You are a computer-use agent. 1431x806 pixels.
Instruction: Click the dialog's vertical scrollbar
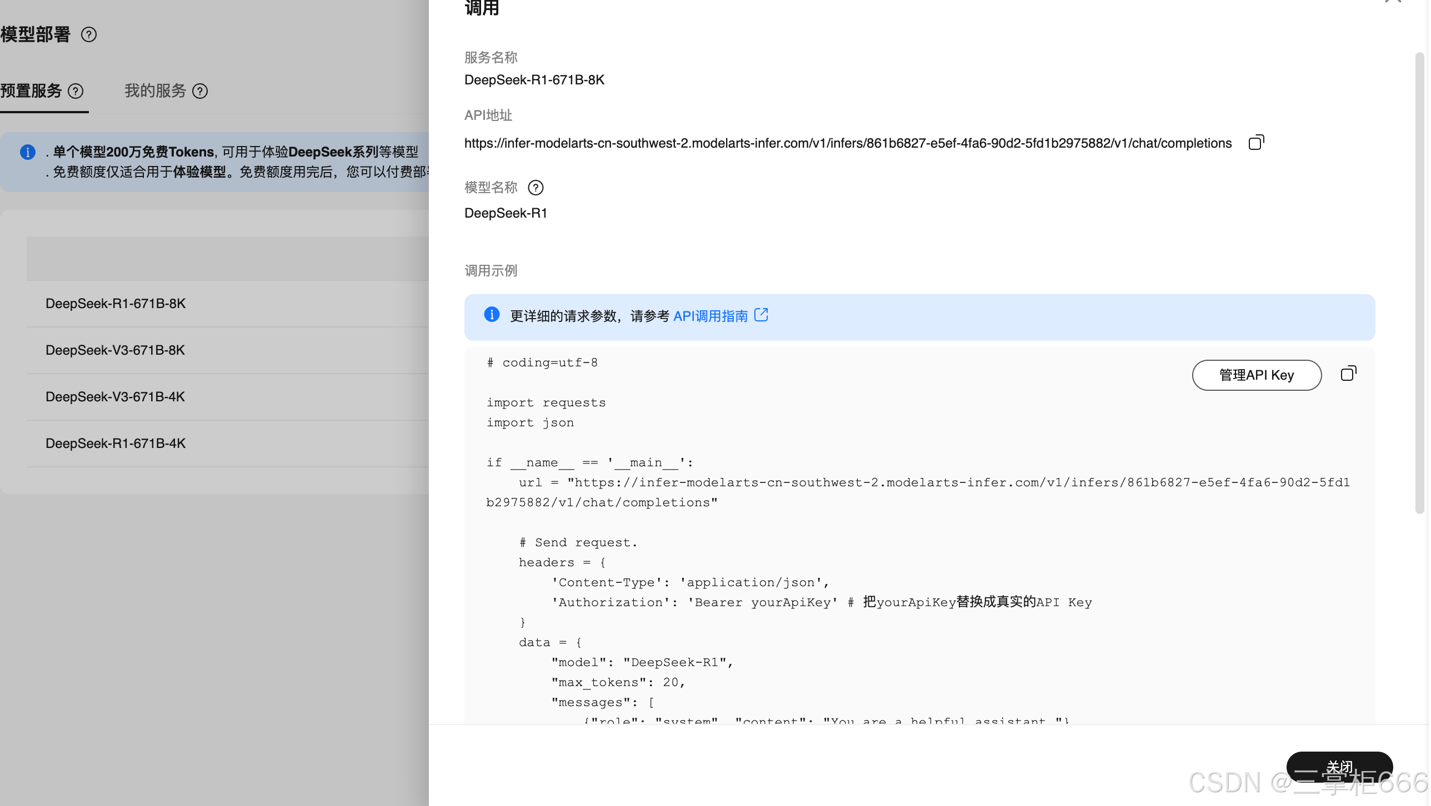pyautogui.click(x=1420, y=283)
